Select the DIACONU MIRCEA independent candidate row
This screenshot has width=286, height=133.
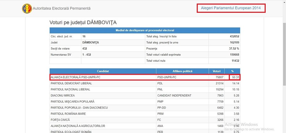(145, 95)
